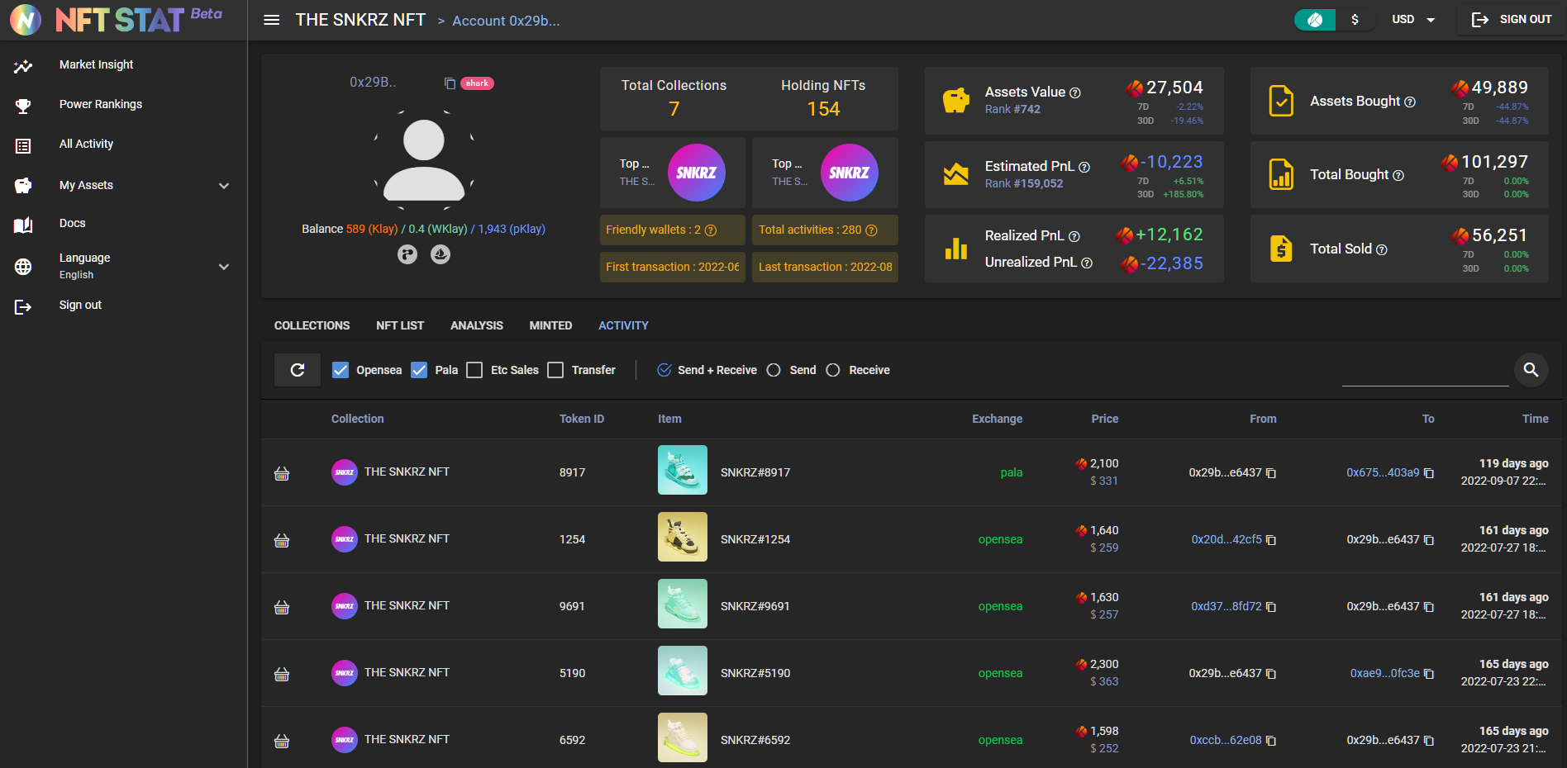Switch to the NFT LIST tab
This screenshot has width=1567, height=768.
pos(400,325)
